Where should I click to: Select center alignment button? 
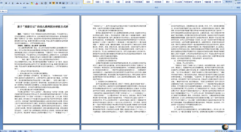(54, 3)
